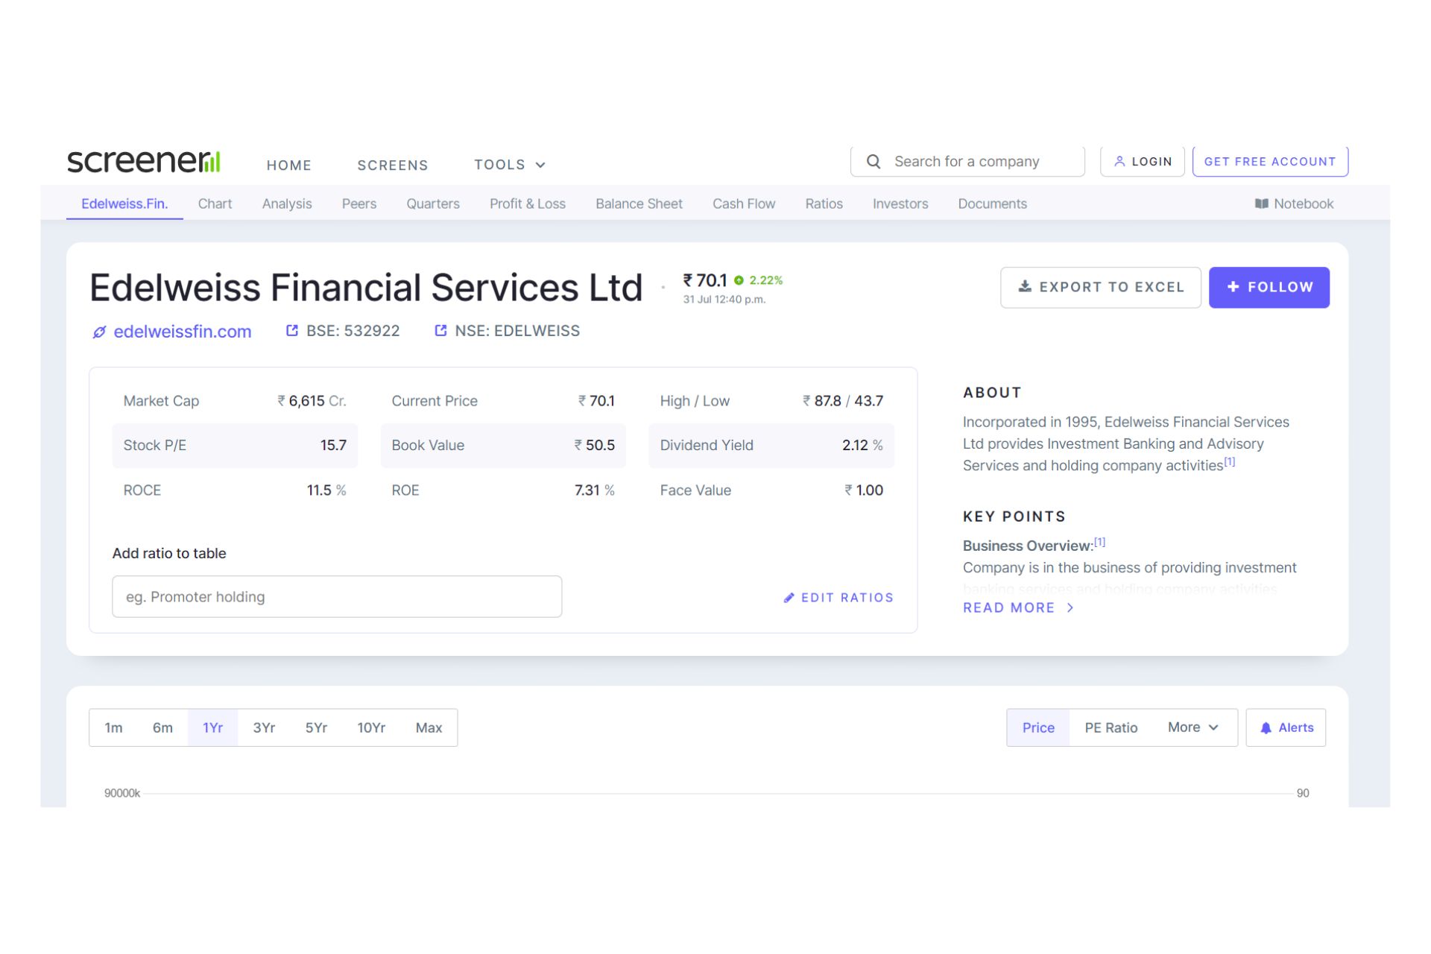The image size is (1431, 954).
Task: Click the search magnifier icon
Action: coord(873,160)
